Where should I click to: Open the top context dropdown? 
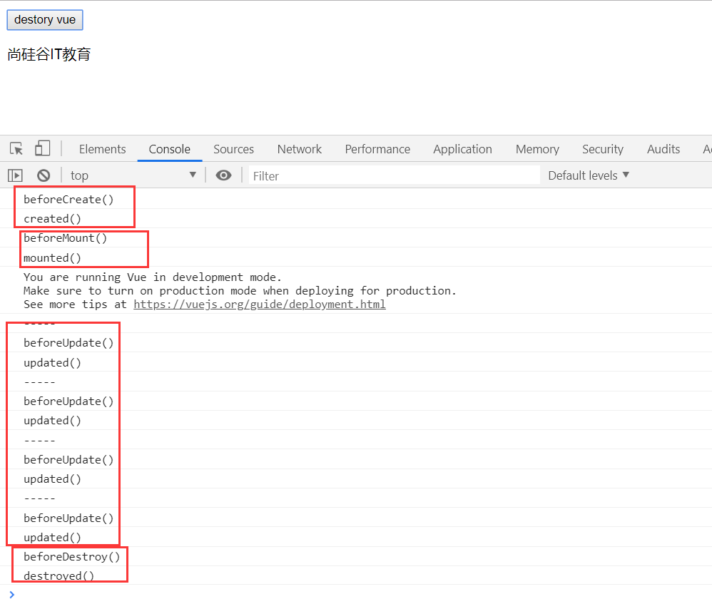tap(133, 175)
